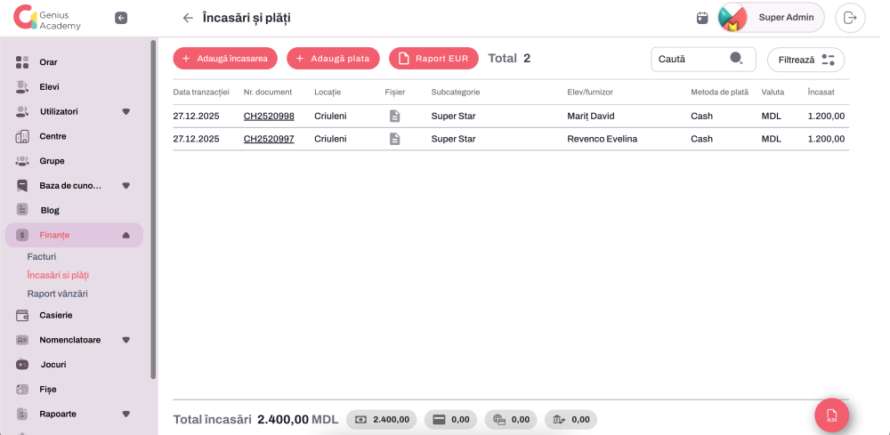
Task: Open file icon for document CH2520997
Action: click(x=394, y=139)
